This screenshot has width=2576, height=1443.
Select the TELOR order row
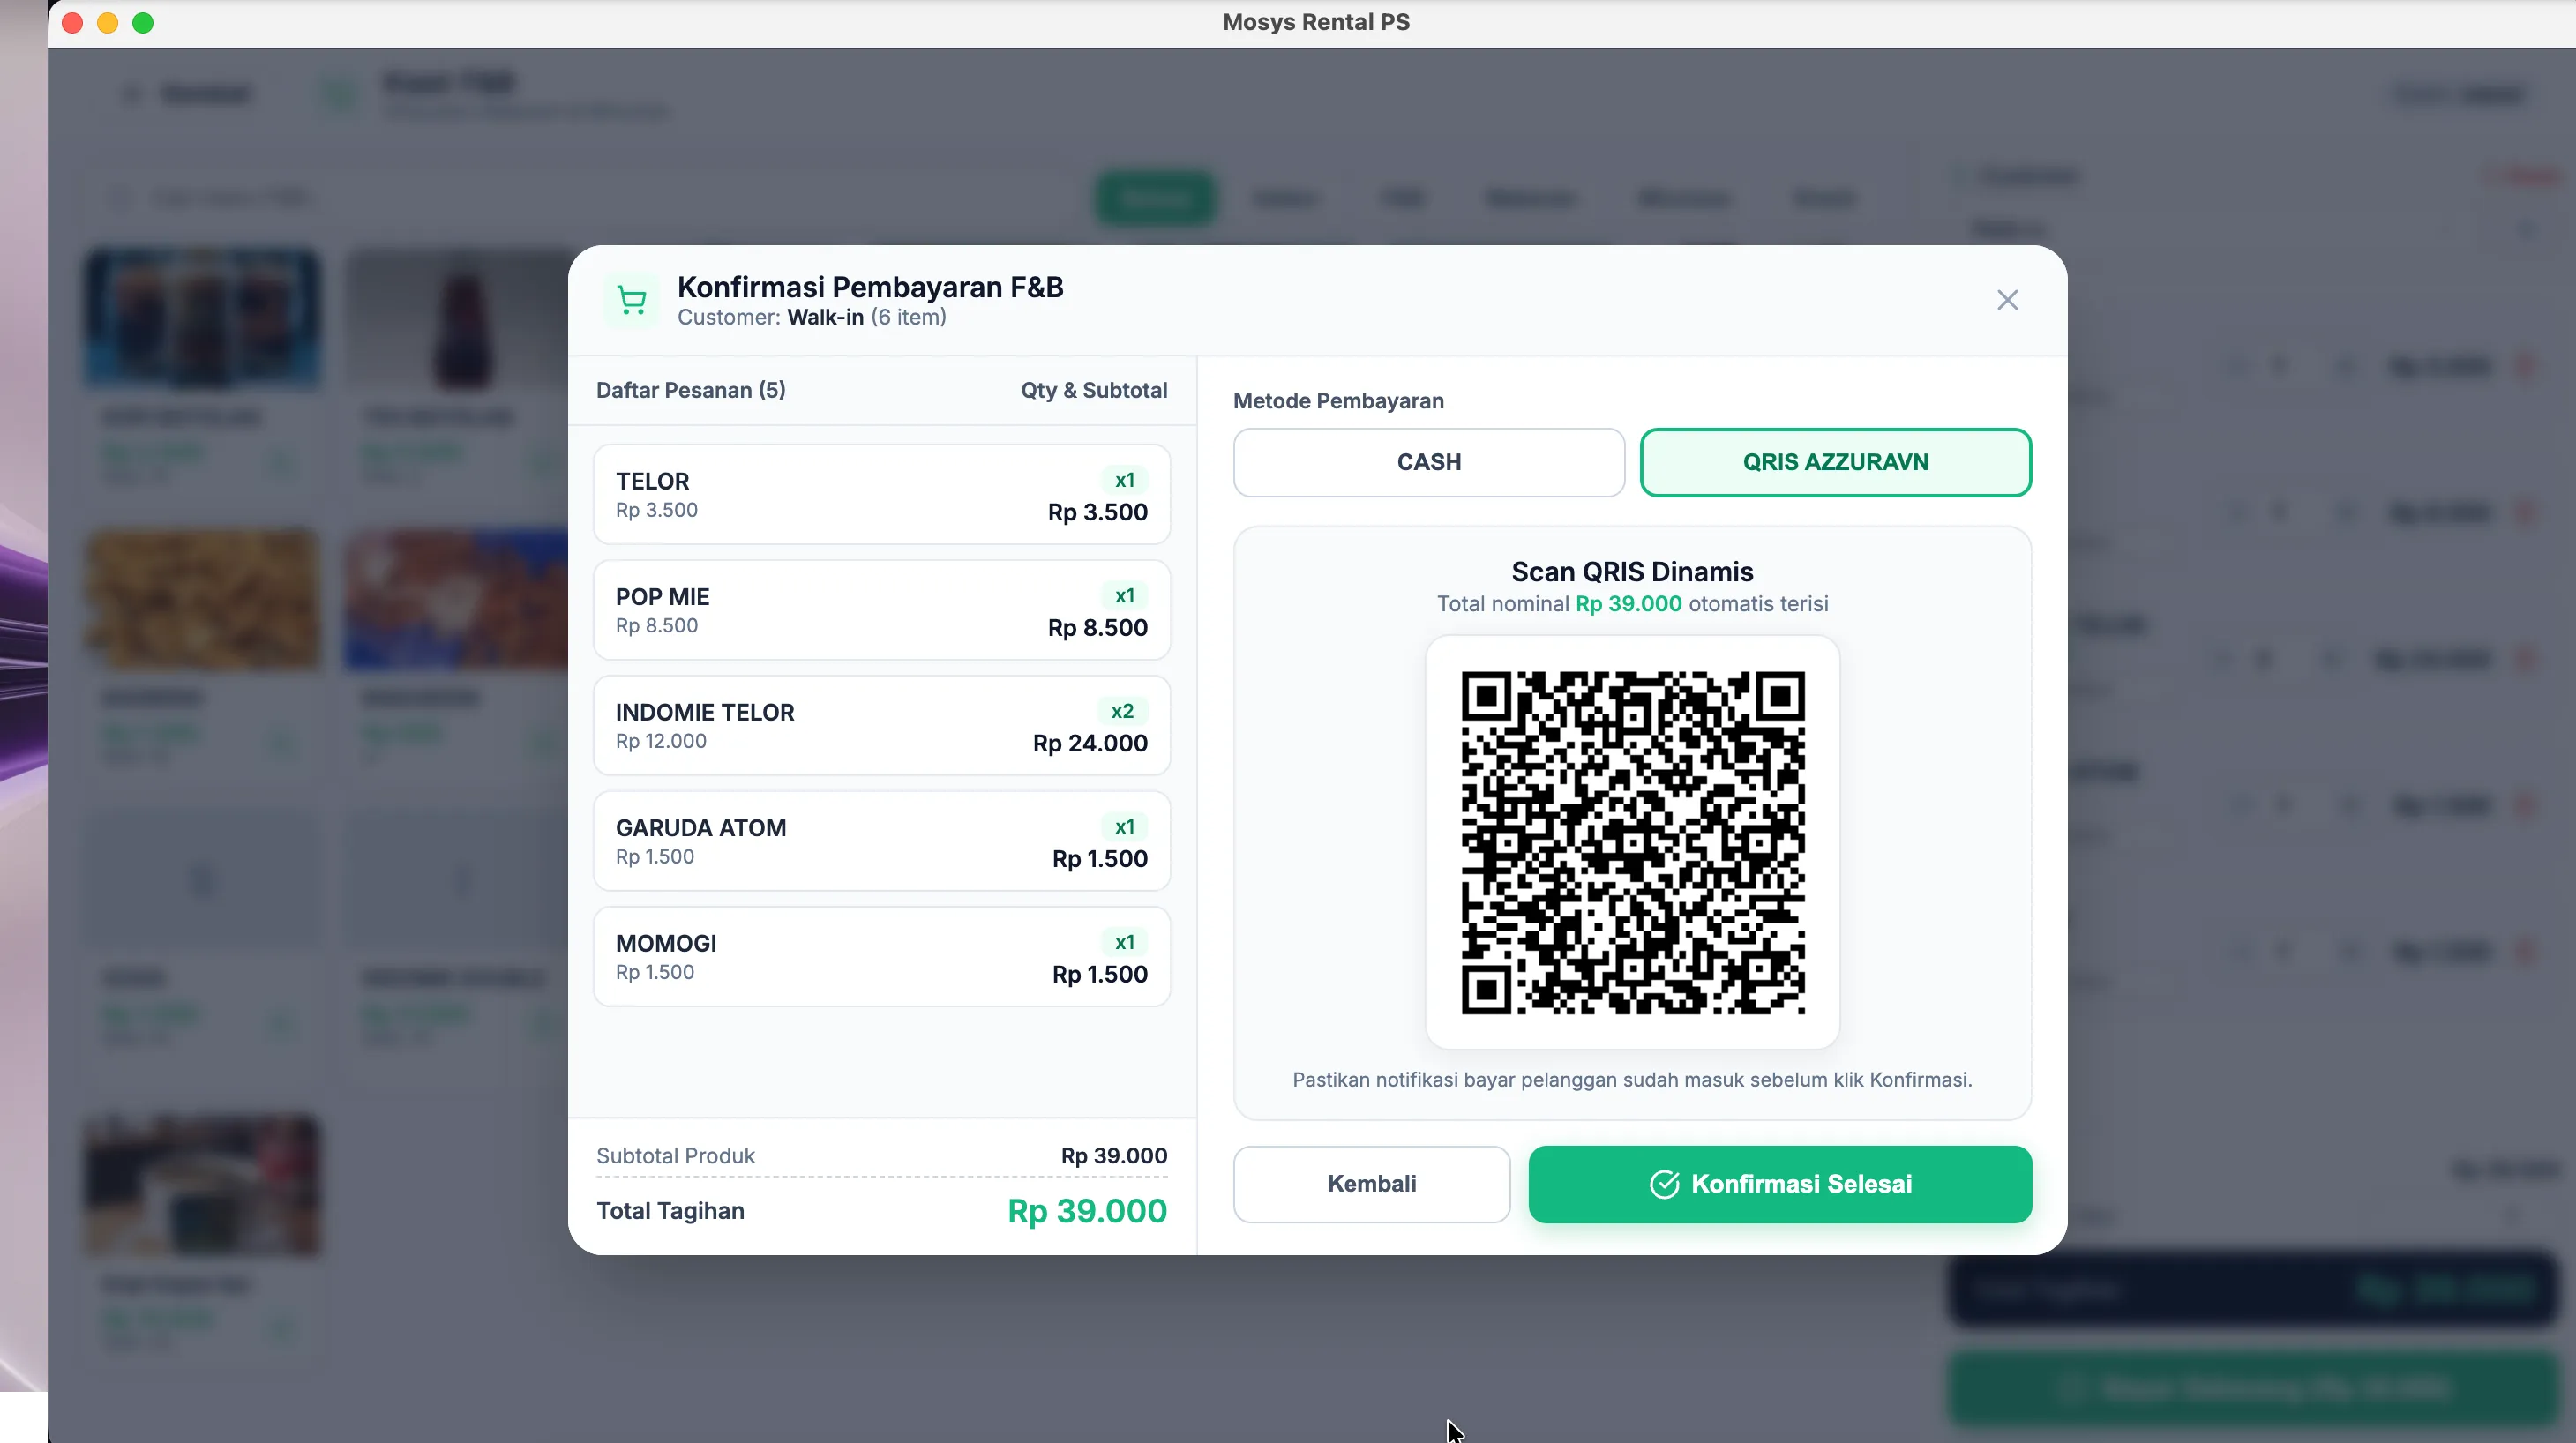coord(881,495)
